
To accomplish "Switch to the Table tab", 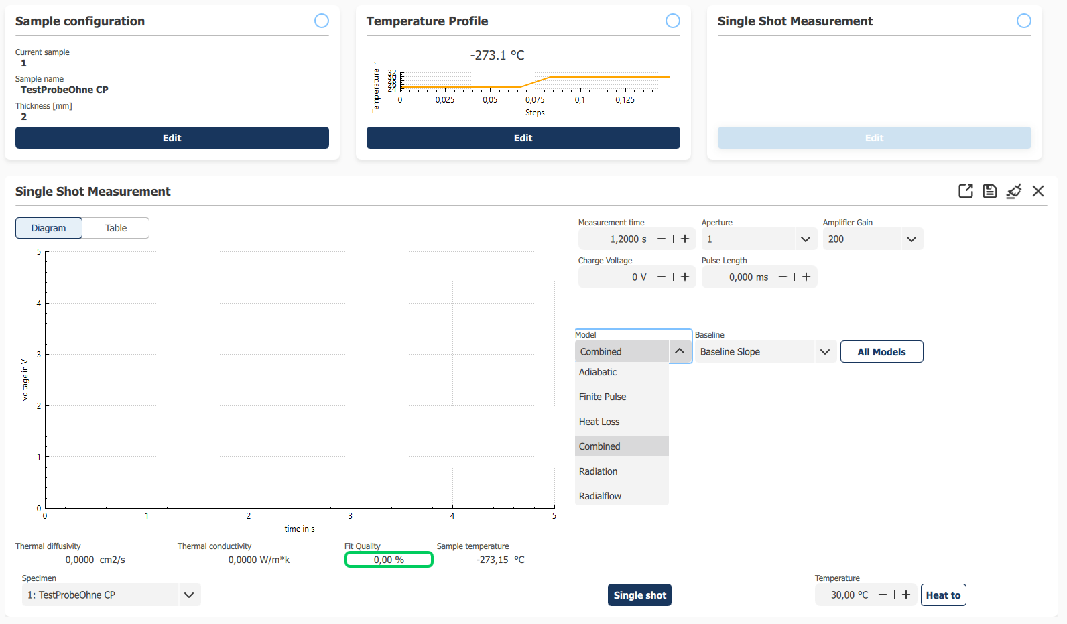I will 116,228.
